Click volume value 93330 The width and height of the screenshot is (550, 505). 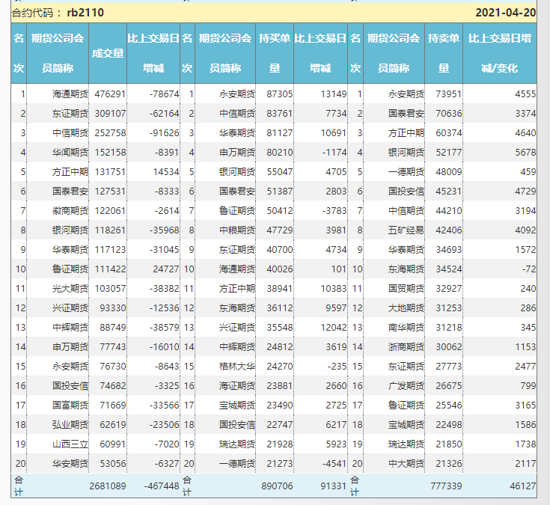click(x=112, y=308)
